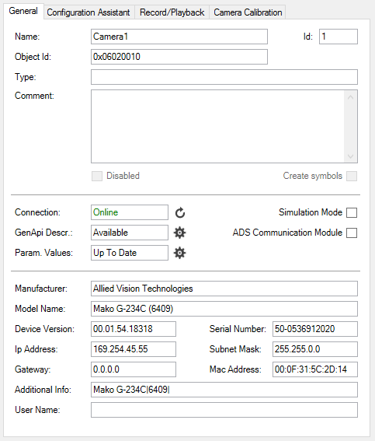
Task: Check the Create symbols box
Action: click(352, 177)
